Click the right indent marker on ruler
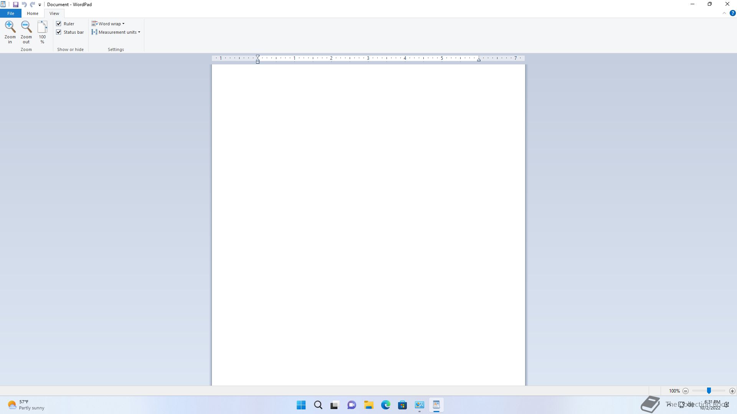Screen dimensions: 737x414 pos(479,59)
